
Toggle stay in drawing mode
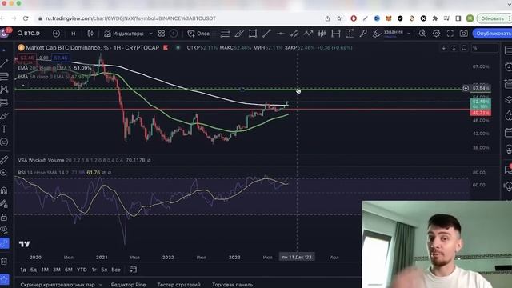pos(4,204)
